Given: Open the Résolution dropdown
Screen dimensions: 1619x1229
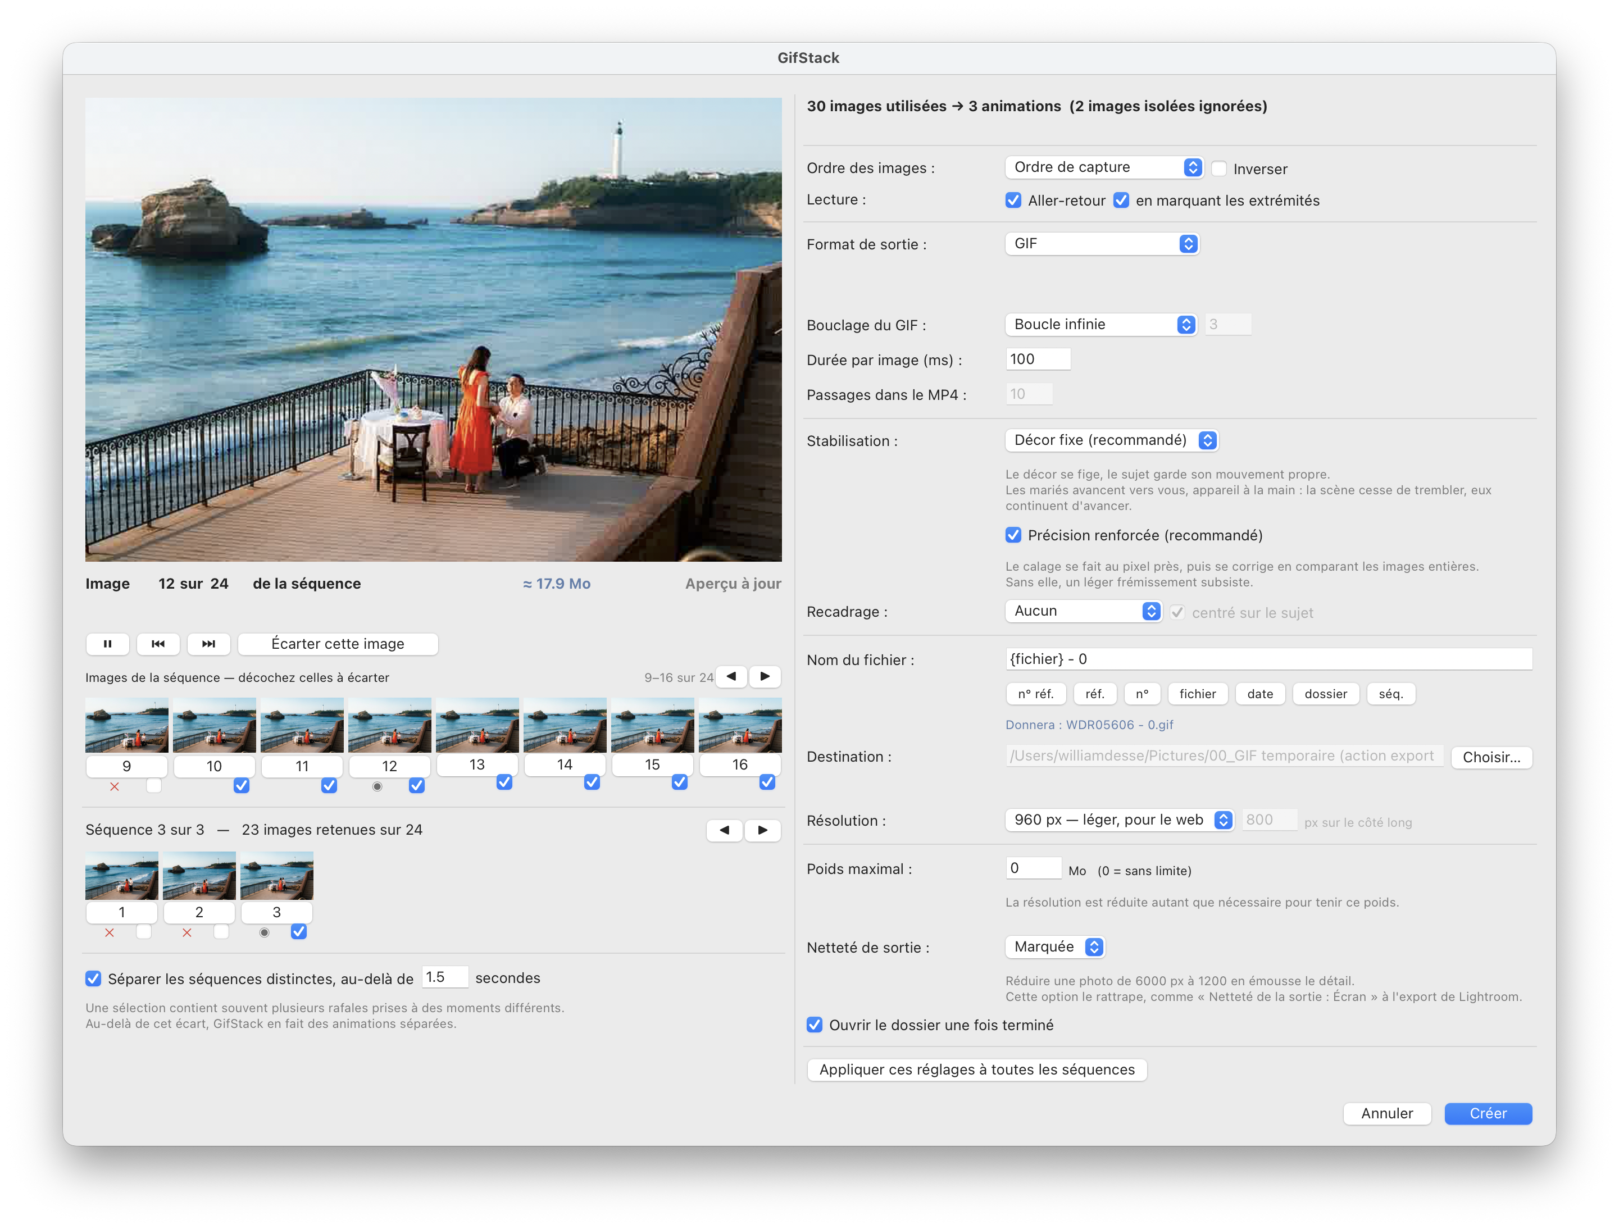Looking at the screenshot, I should [x=1119, y=821].
